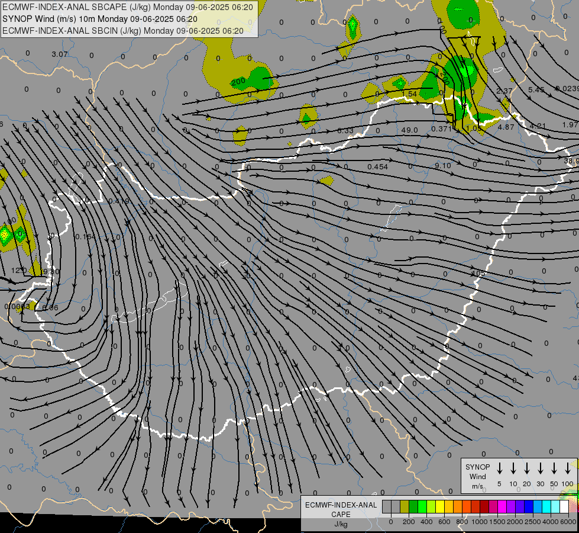The height and width of the screenshot is (533, 579).
Task: Click the SBCIN title line in header
Action: [x=123, y=31]
